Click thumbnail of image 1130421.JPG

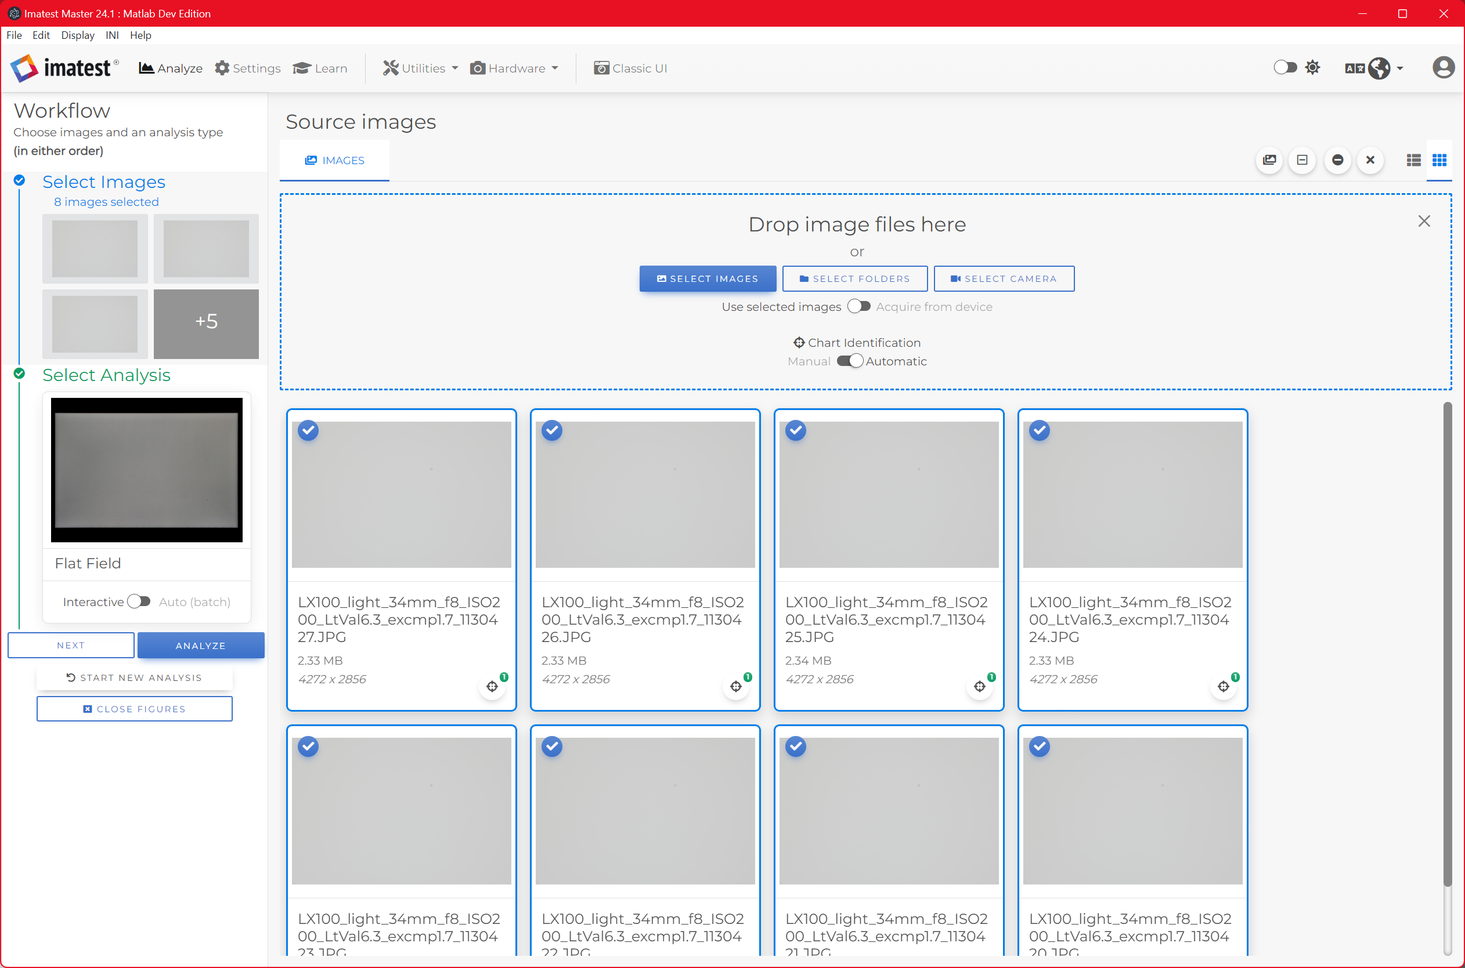(x=889, y=811)
